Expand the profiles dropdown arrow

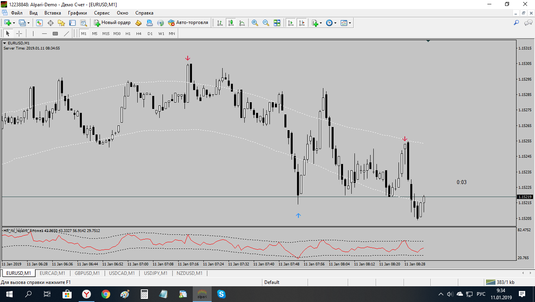click(x=29, y=23)
